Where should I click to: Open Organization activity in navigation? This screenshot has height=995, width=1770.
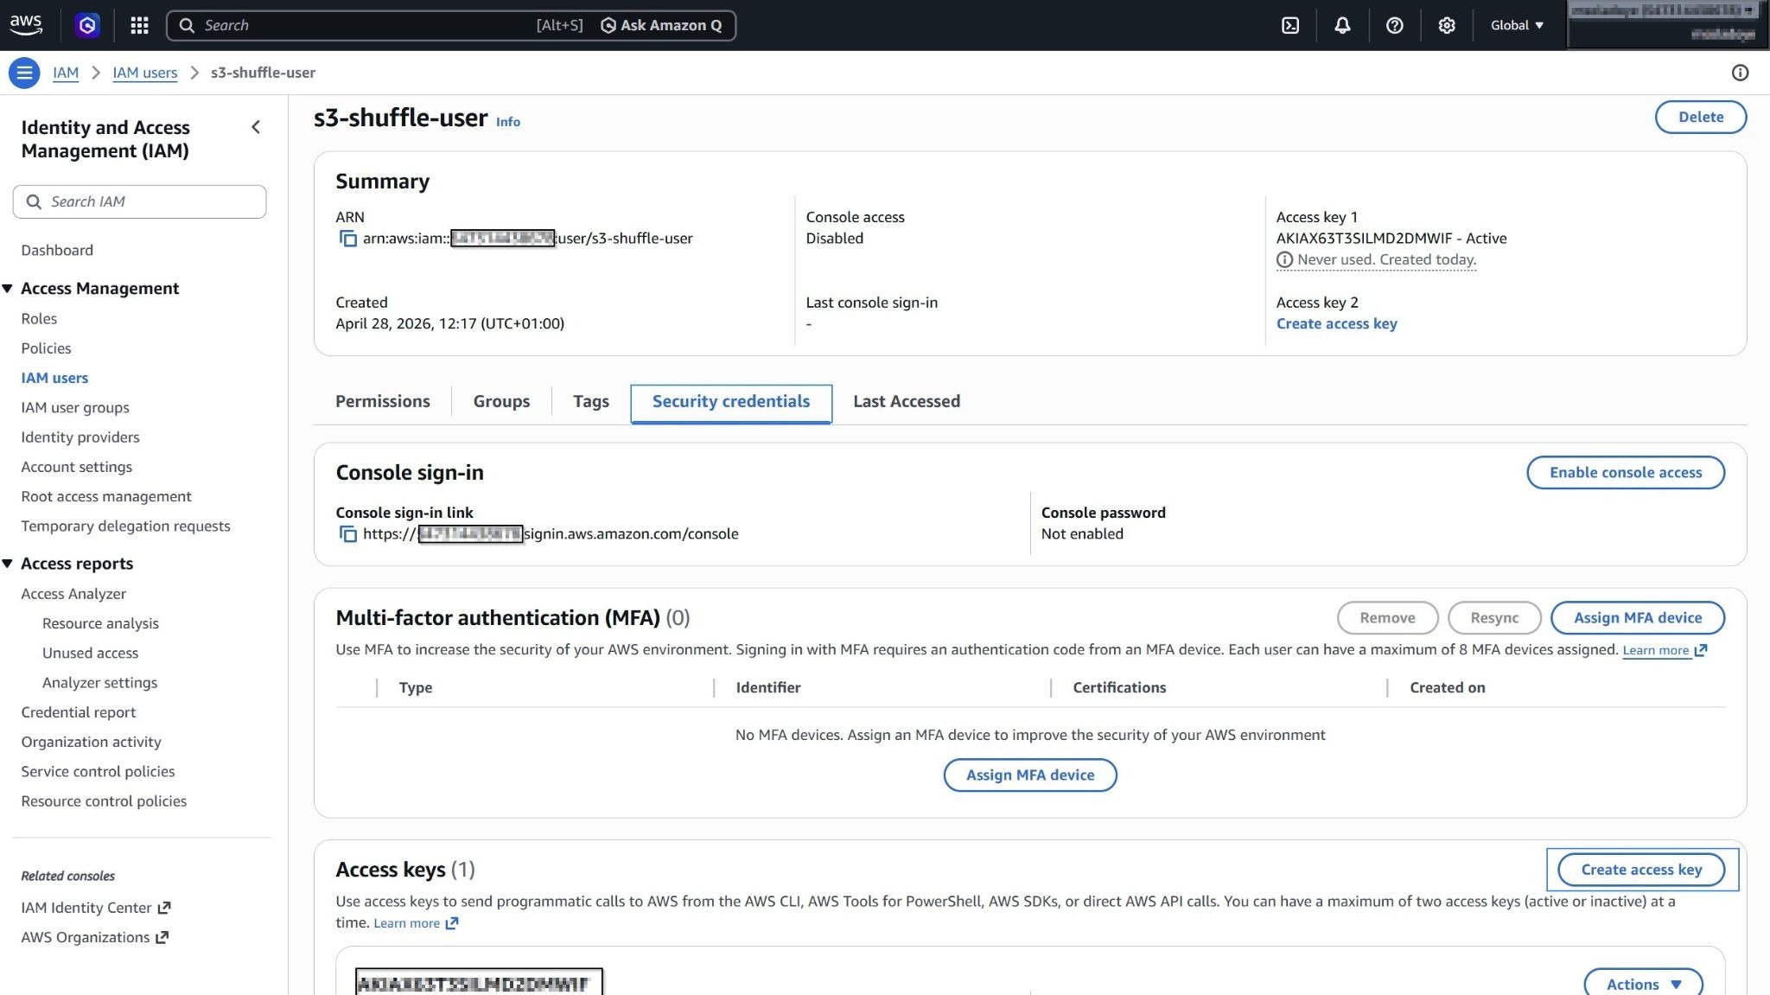[91, 742]
